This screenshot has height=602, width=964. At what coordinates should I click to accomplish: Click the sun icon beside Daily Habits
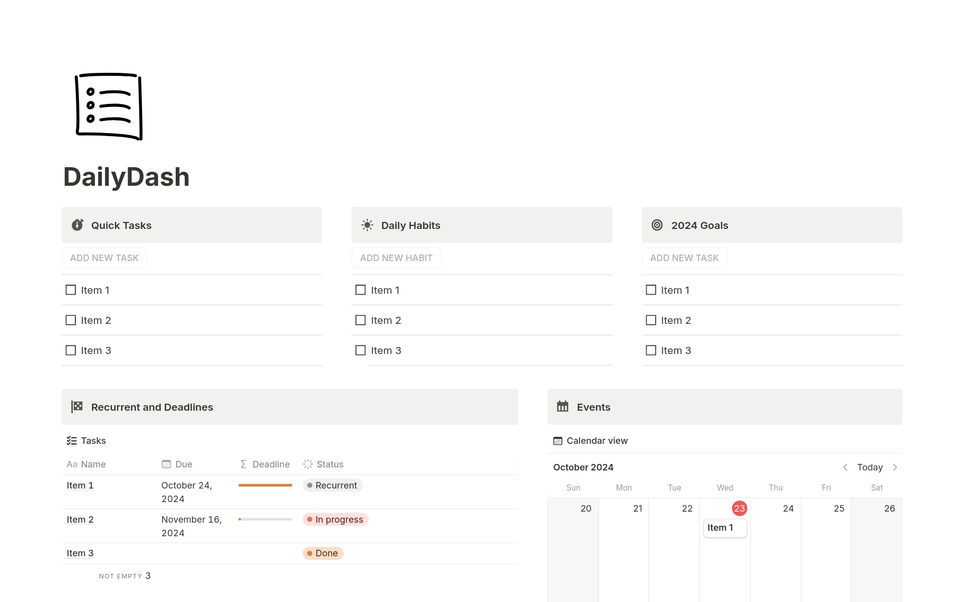click(367, 225)
